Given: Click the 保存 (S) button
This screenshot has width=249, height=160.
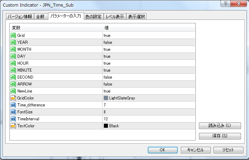Looking at the screenshot, I should 220,136.
